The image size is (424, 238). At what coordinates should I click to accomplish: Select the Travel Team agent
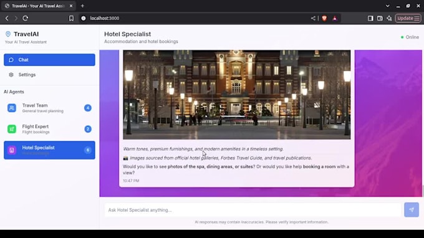click(x=49, y=108)
